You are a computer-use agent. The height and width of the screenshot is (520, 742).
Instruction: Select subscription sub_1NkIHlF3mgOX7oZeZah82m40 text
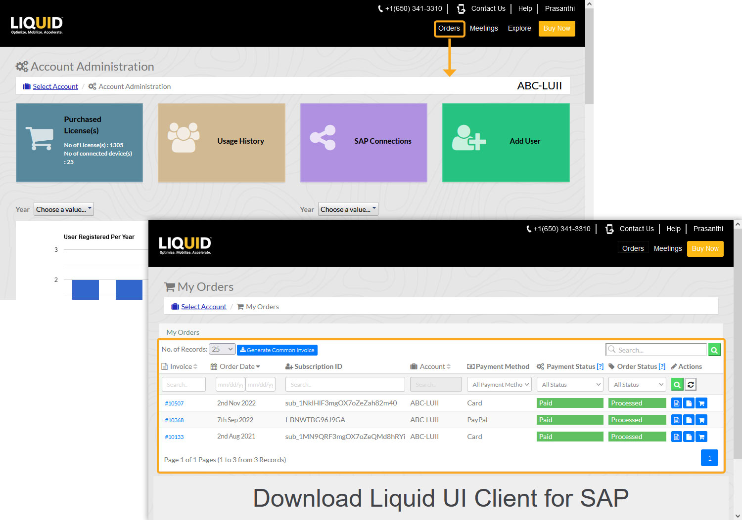(x=341, y=403)
